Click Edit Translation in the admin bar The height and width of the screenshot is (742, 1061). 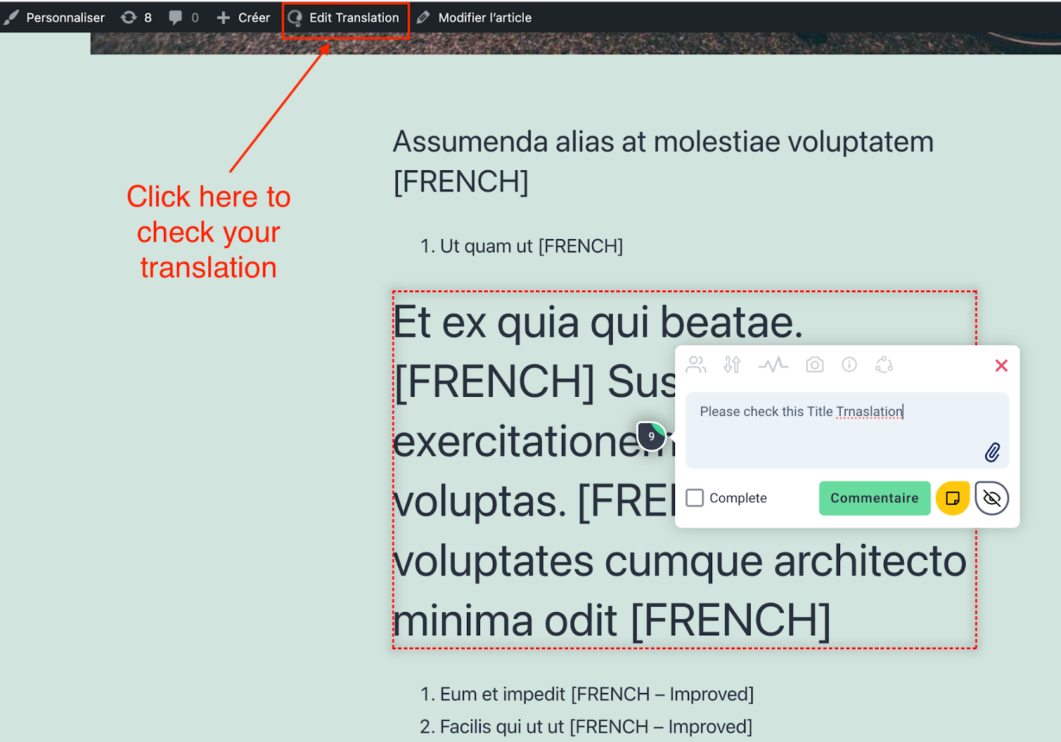pos(345,18)
